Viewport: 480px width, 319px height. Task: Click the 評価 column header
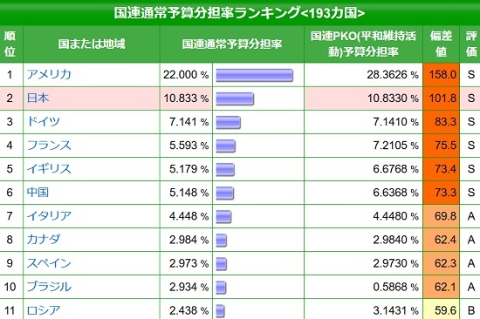tap(470, 44)
